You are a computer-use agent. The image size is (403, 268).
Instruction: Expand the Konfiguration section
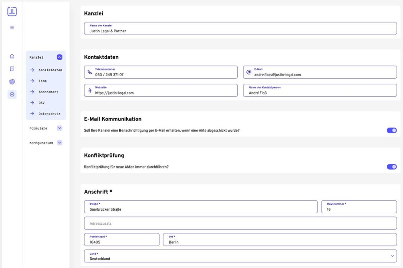click(59, 143)
